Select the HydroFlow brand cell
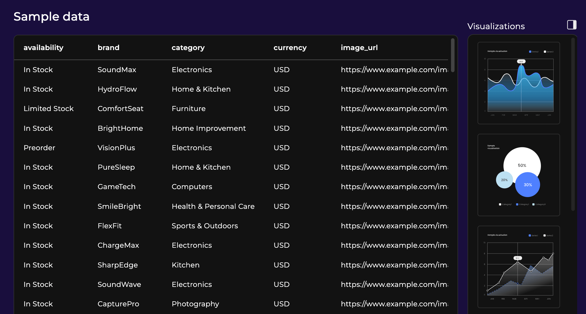Viewport: 586px width, 314px height. tap(117, 89)
